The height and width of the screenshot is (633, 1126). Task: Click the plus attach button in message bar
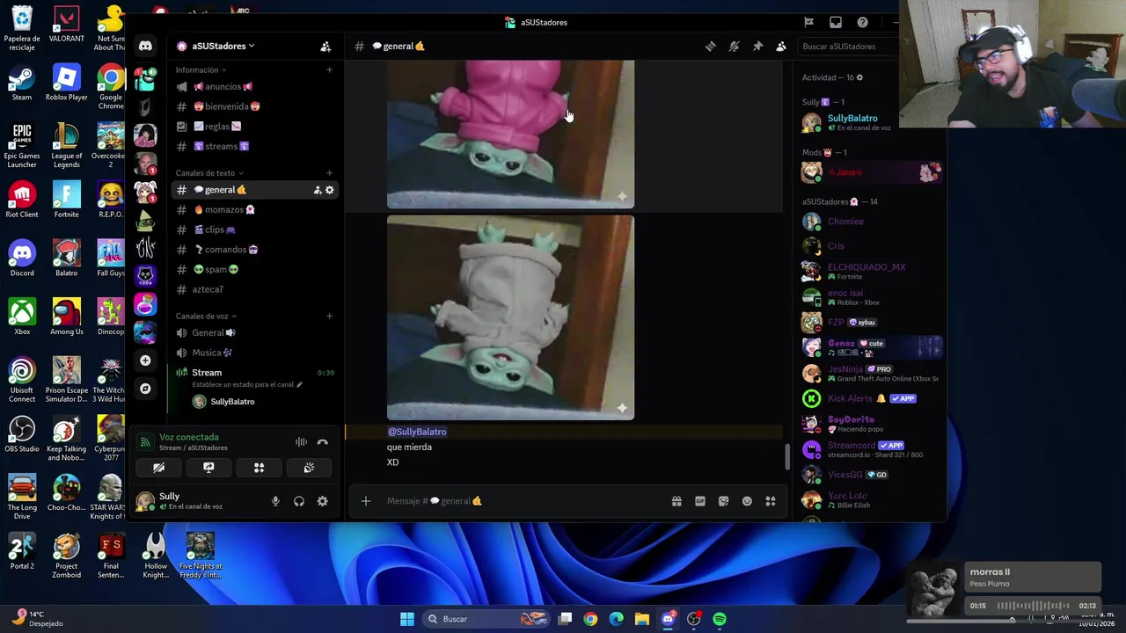click(366, 501)
